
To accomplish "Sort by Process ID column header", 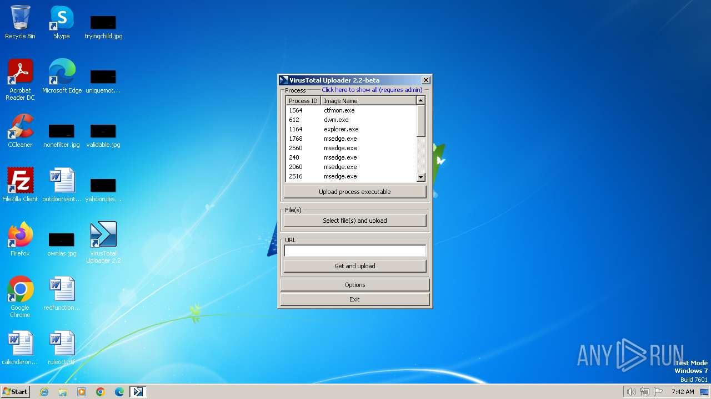I will [x=303, y=101].
